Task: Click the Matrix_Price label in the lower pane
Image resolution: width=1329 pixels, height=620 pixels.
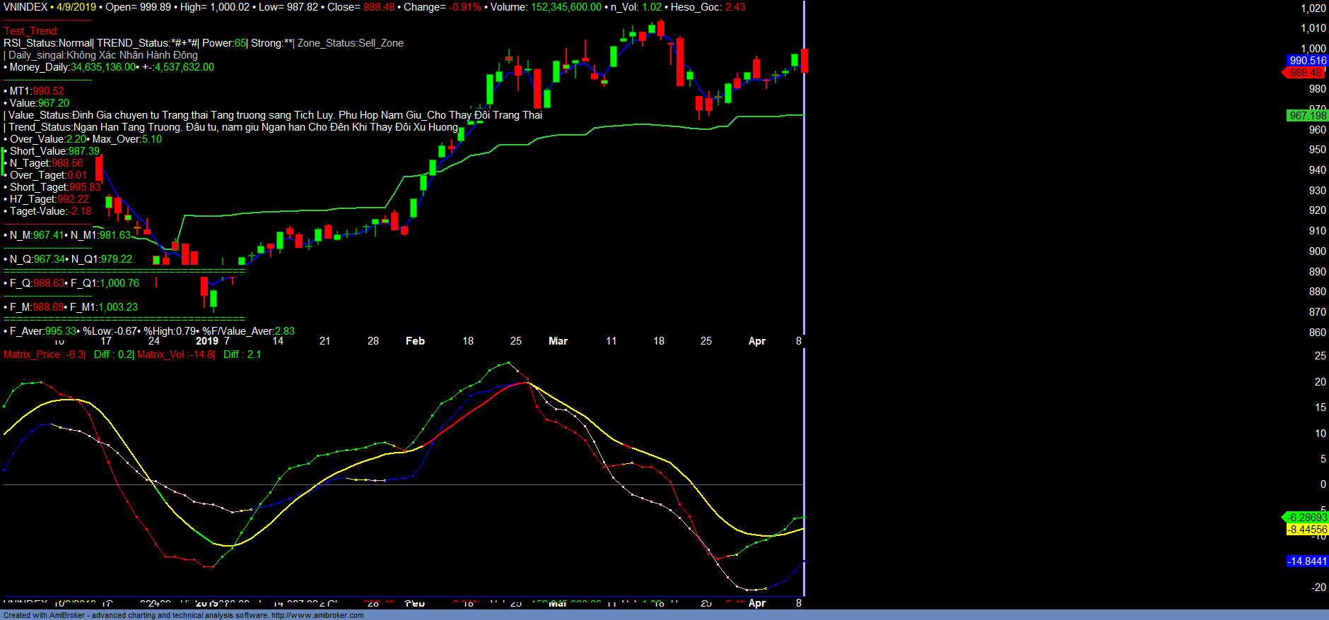Action: click(33, 354)
